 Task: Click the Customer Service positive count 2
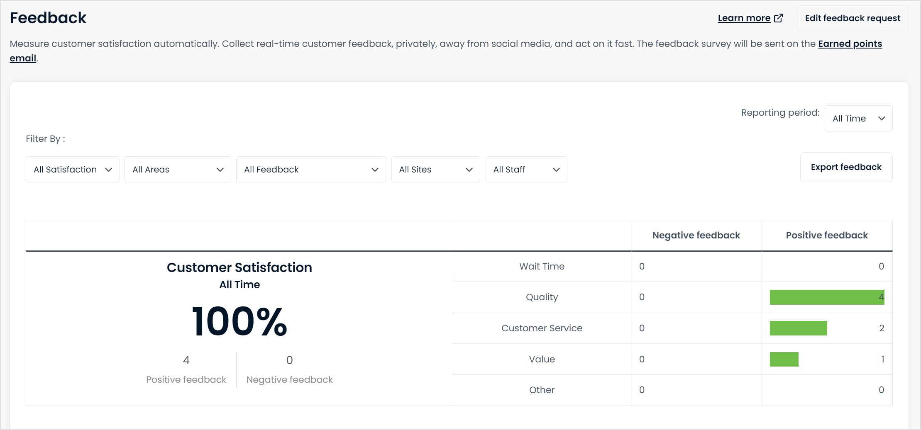[x=882, y=328]
